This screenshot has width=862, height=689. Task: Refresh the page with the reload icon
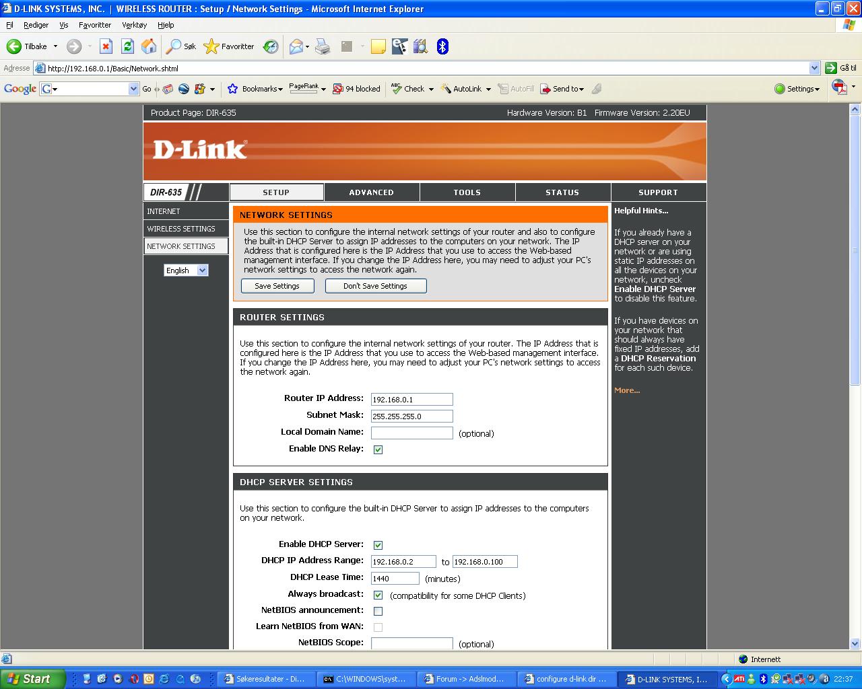pyautogui.click(x=127, y=46)
